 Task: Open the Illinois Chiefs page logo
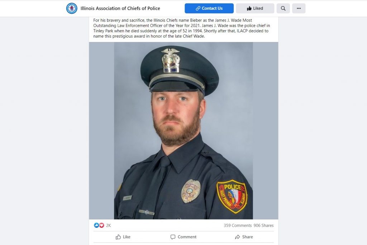click(x=72, y=8)
